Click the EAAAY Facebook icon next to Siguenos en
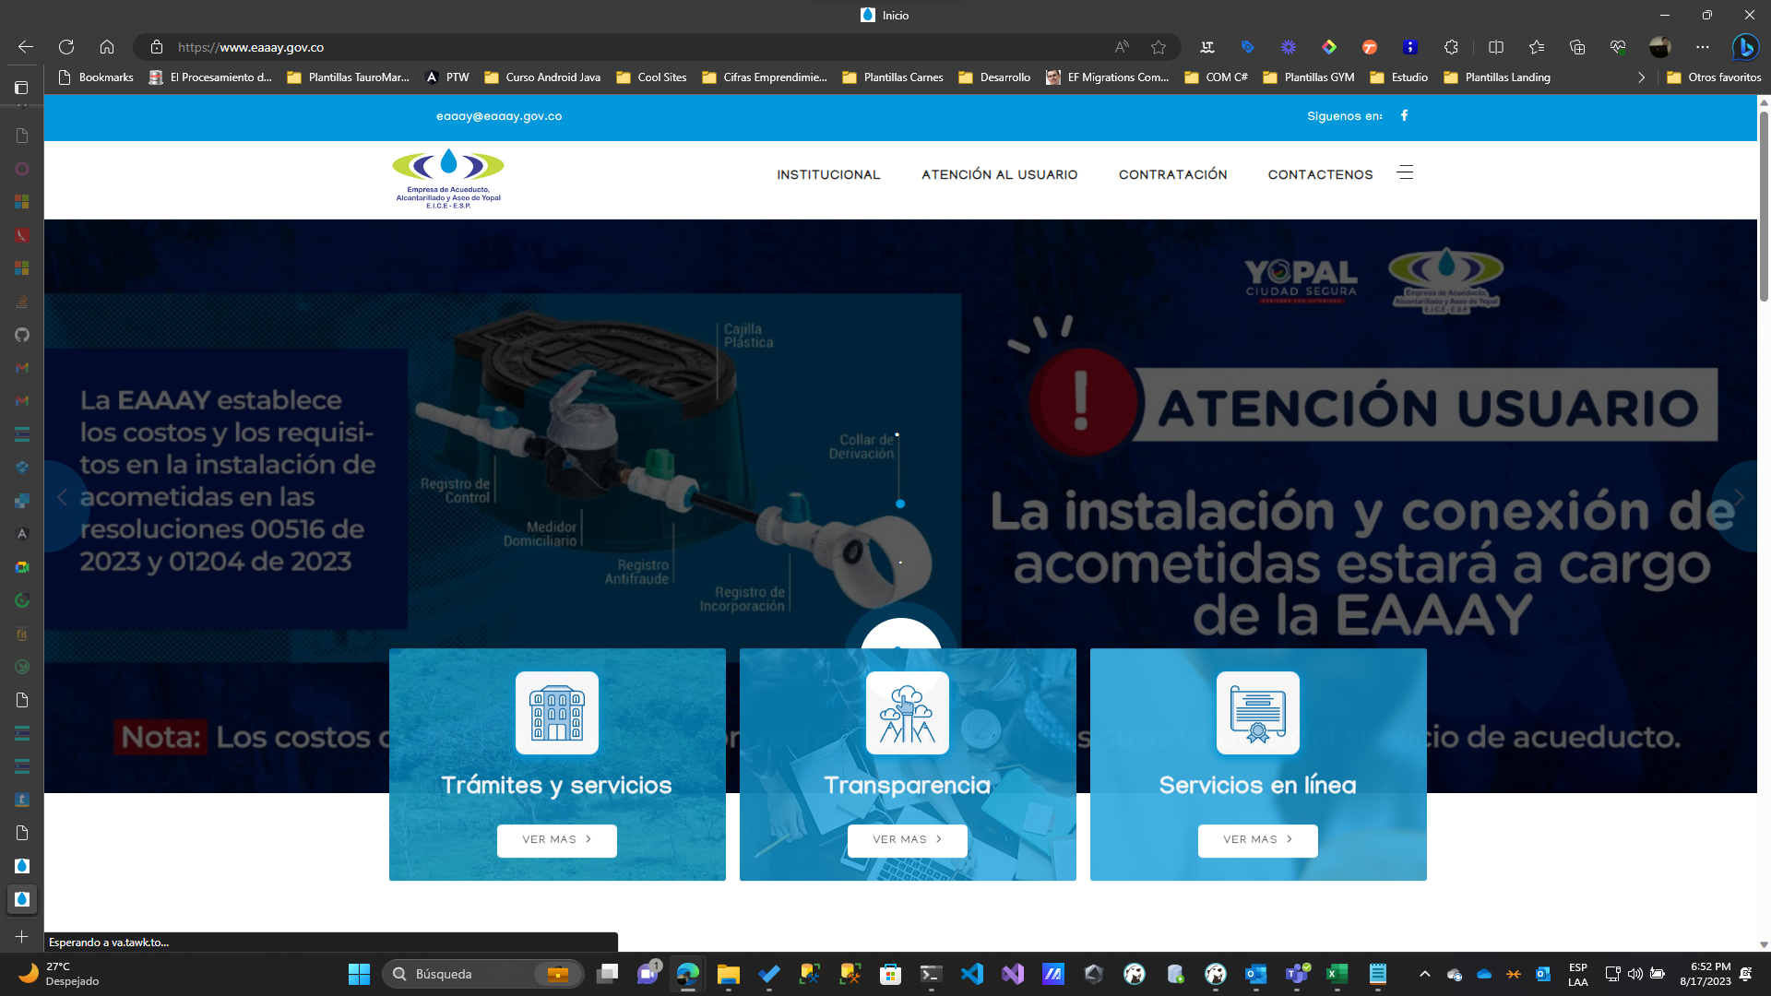This screenshot has height=996, width=1771. (1404, 116)
